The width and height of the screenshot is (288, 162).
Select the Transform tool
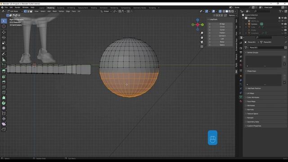tap(4, 48)
